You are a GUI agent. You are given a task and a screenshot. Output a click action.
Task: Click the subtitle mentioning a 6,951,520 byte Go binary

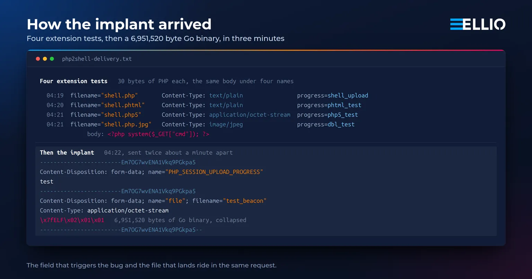156,38
